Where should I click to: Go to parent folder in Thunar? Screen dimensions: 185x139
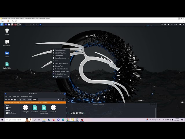pos(12,100)
